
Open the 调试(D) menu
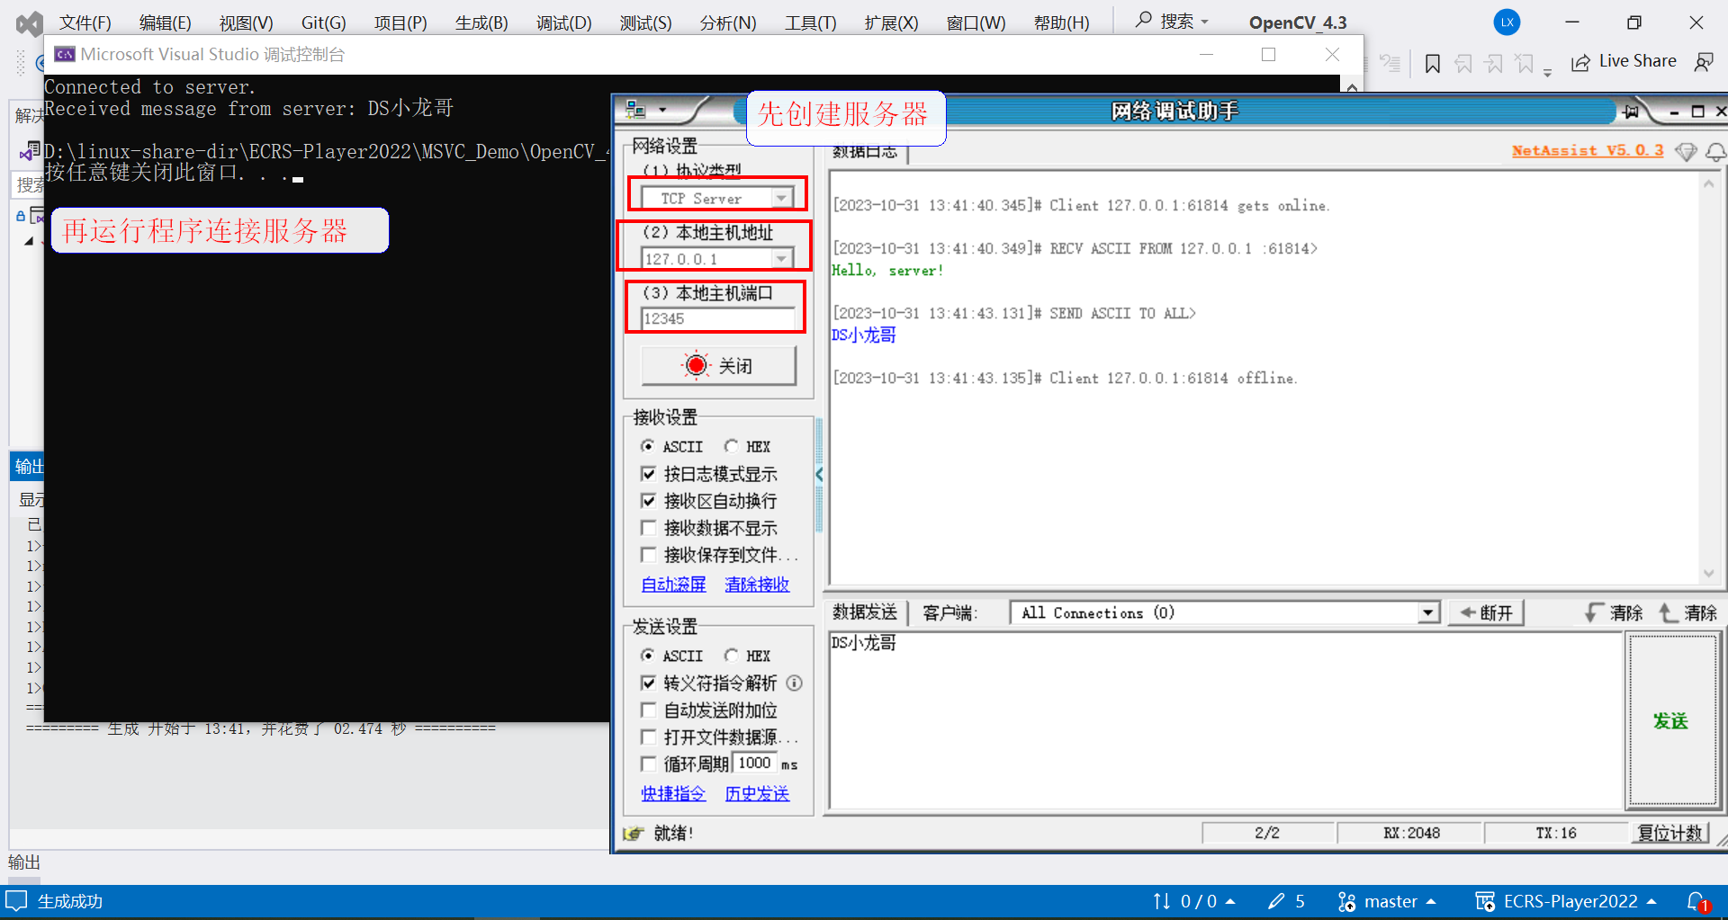pyautogui.click(x=563, y=22)
